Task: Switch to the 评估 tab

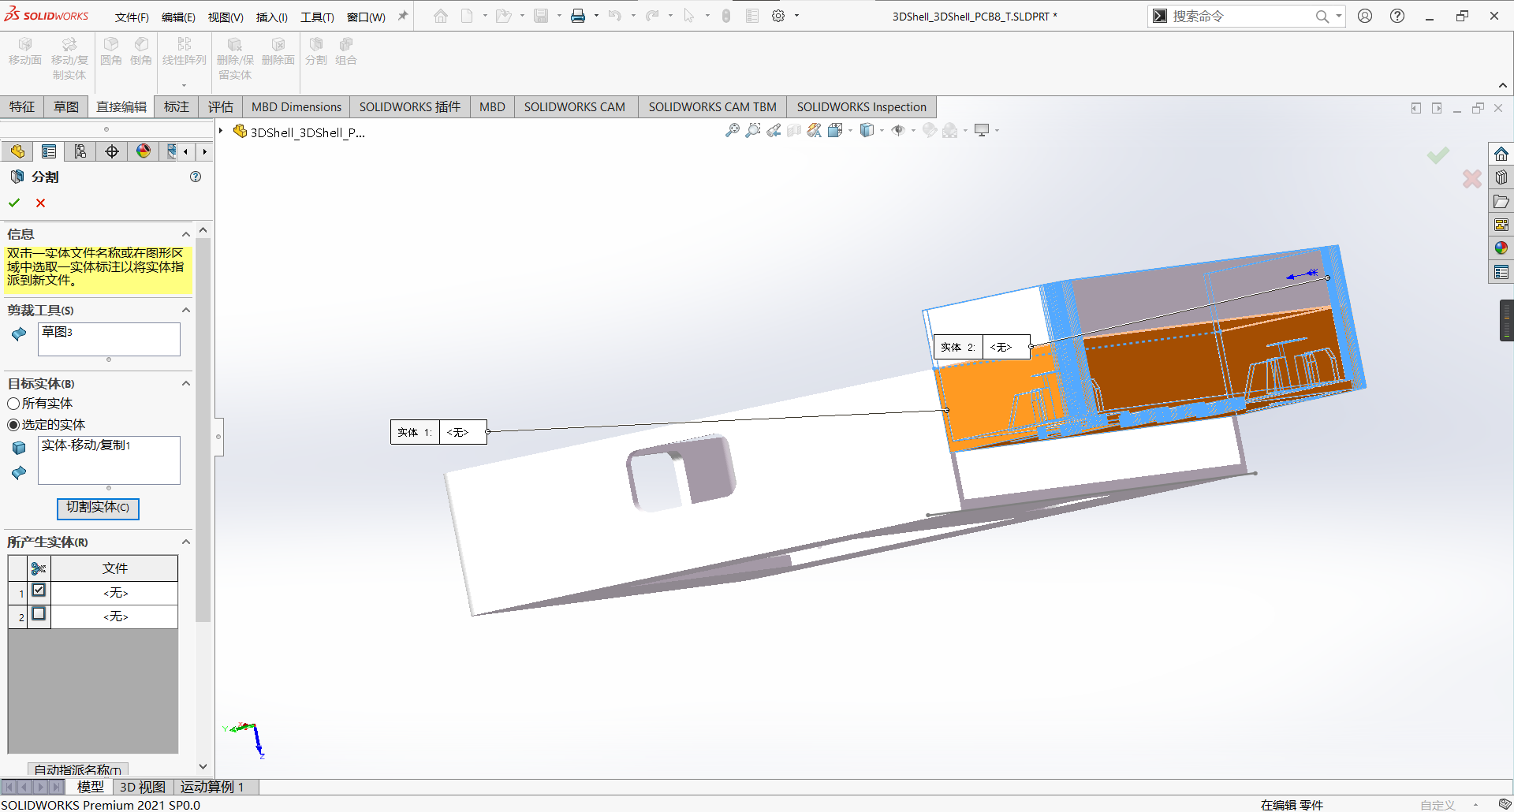Action: (x=221, y=106)
